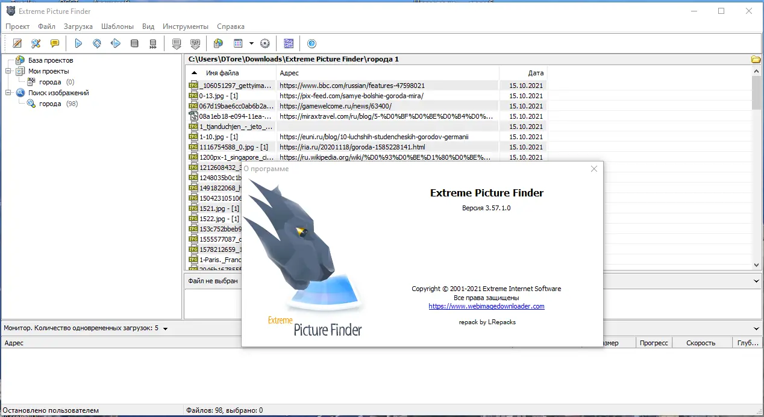Click the website templates icon before help
This screenshot has width=764, height=417.
288,43
